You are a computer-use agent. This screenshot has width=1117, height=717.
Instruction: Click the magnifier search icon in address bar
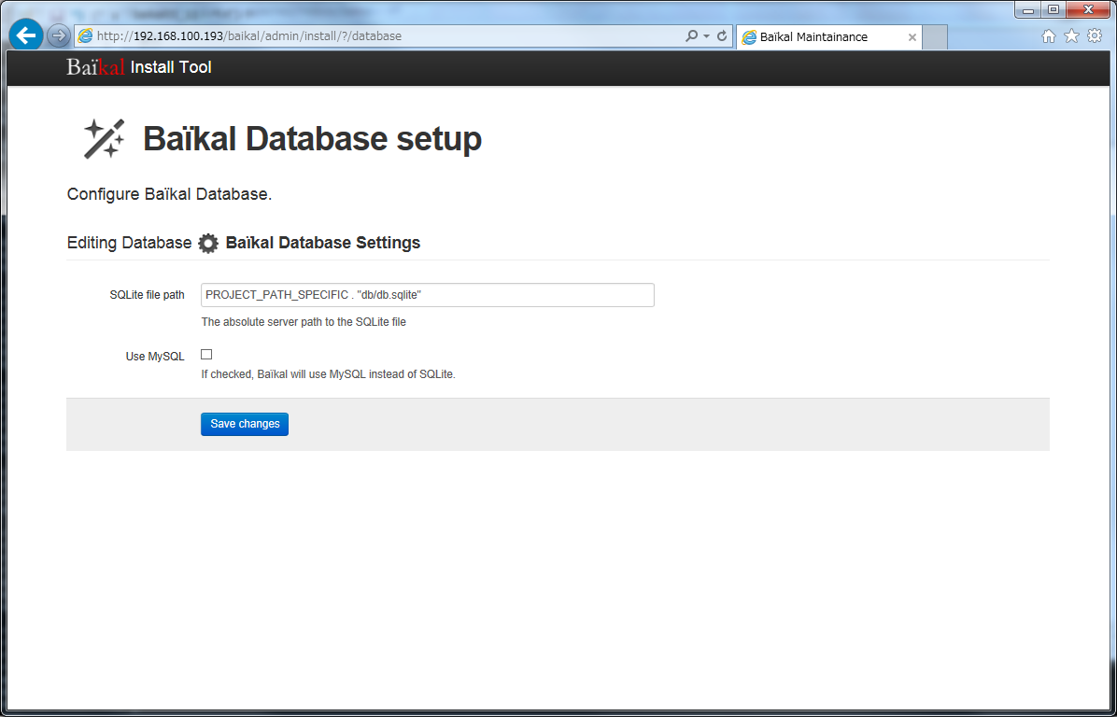(691, 36)
